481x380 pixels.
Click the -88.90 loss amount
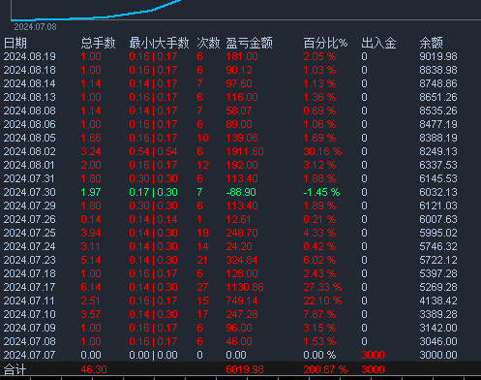241,192
